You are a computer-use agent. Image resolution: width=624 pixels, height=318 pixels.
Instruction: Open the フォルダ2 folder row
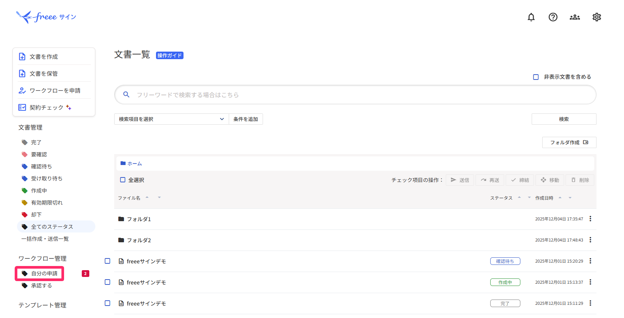coord(355,240)
